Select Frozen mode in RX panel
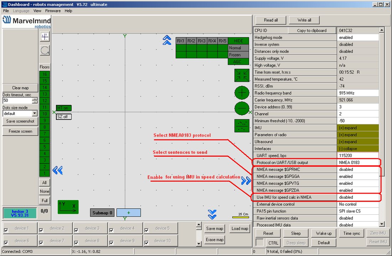This screenshot has width=392, height=256. (238, 55)
